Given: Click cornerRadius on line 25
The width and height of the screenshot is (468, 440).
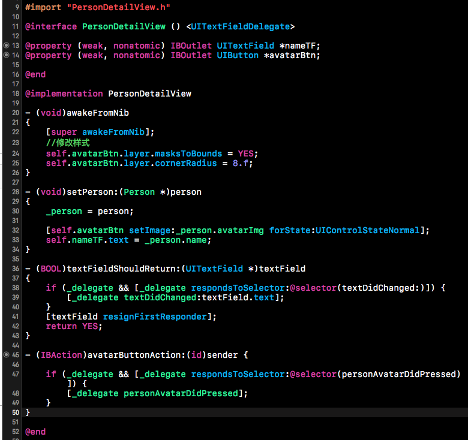Looking at the screenshot, I should point(185,163).
